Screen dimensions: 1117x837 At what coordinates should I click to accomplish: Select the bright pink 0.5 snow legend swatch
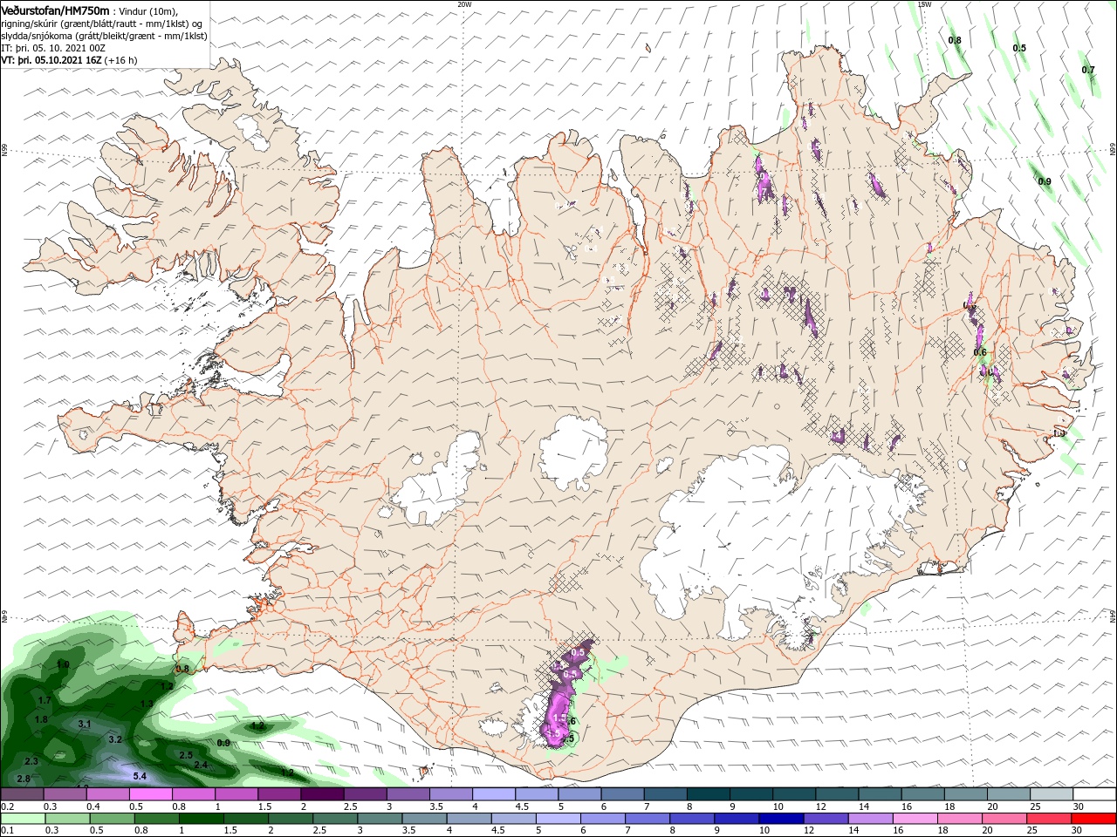pyautogui.click(x=150, y=794)
